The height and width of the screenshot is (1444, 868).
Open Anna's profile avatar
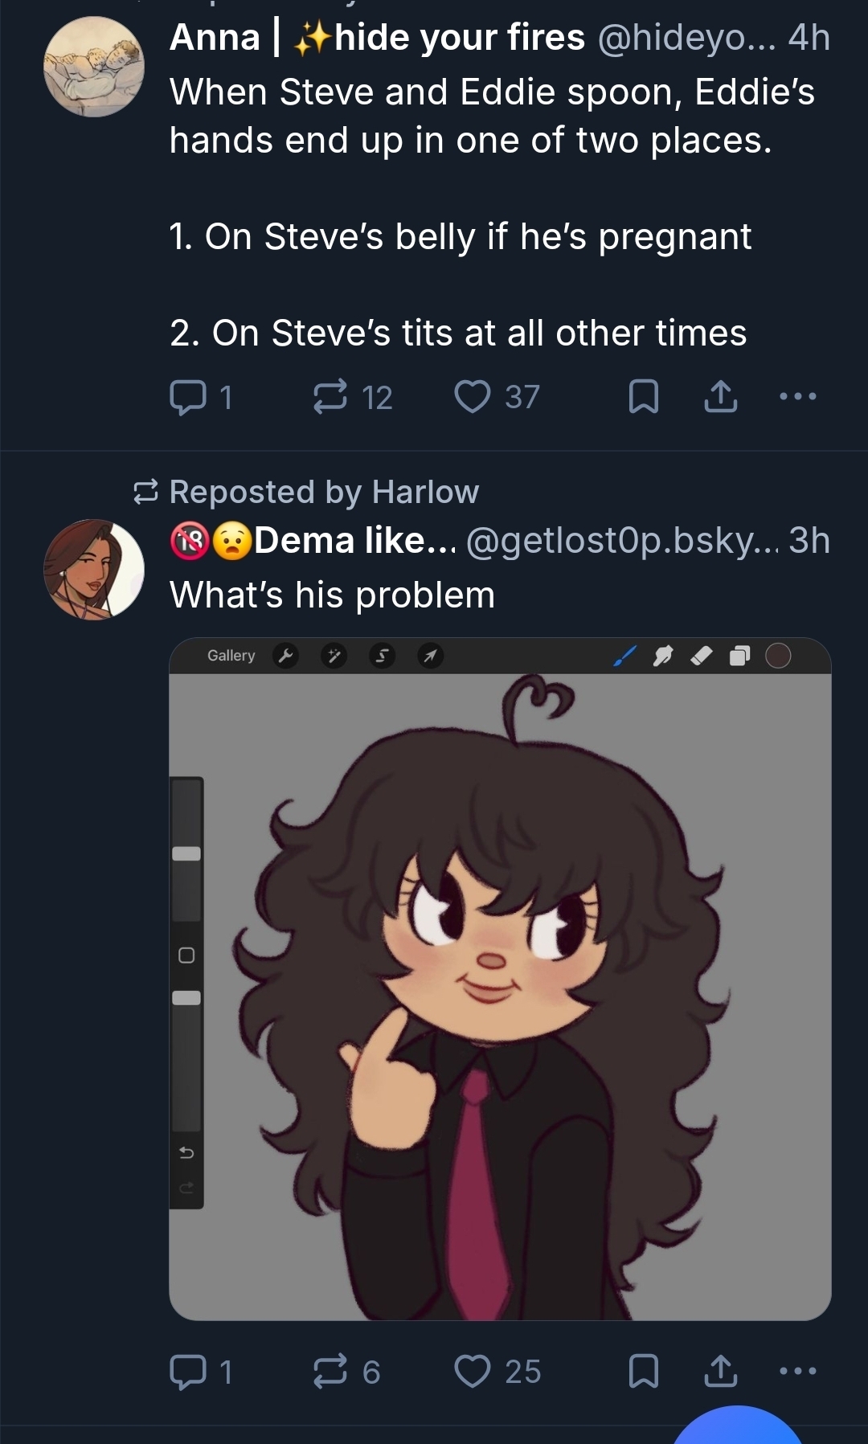tap(94, 67)
